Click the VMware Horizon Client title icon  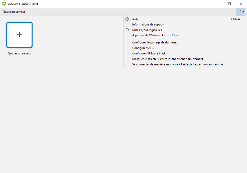tap(4, 4)
